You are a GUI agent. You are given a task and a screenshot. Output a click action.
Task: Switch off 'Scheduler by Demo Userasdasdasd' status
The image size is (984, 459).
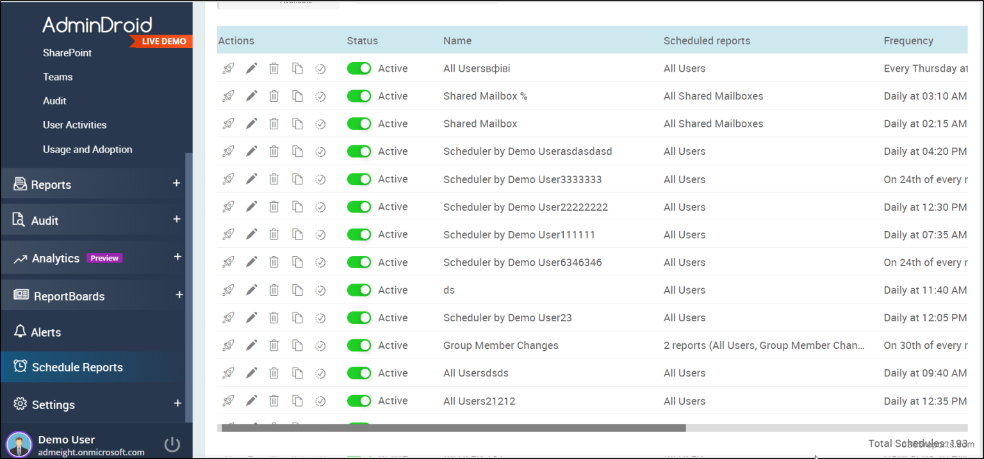pyautogui.click(x=359, y=151)
